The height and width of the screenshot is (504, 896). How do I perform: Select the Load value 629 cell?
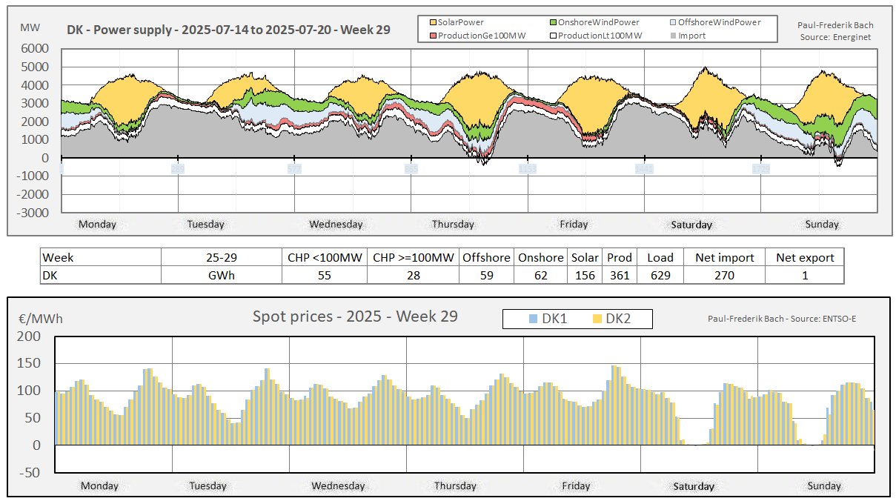click(660, 275)
